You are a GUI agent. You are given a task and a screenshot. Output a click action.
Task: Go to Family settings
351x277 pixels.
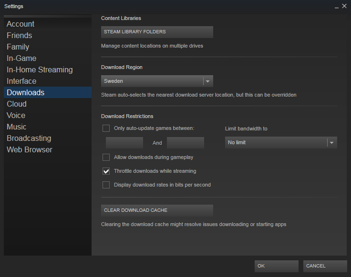pos(48,47)
